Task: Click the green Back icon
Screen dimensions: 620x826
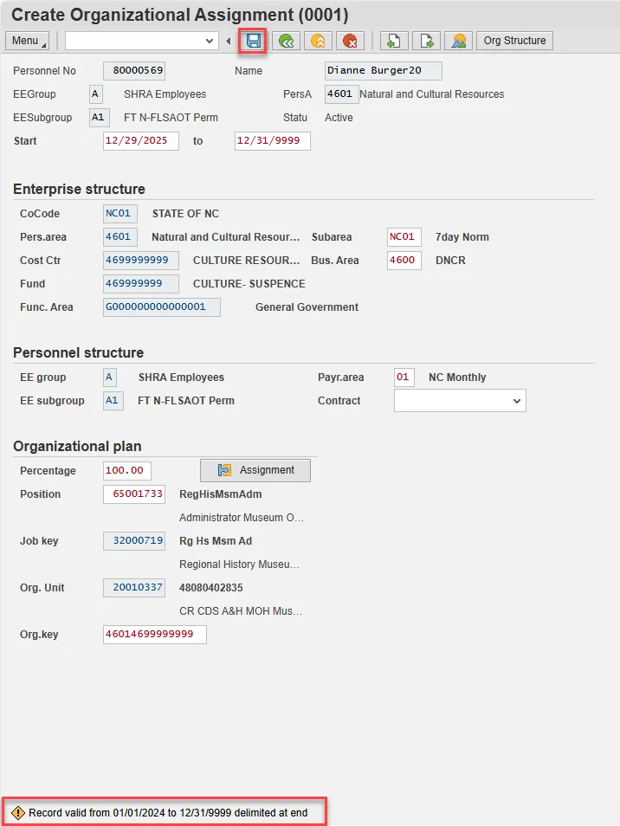Action: pyautogui.click(x=285, y=41)
